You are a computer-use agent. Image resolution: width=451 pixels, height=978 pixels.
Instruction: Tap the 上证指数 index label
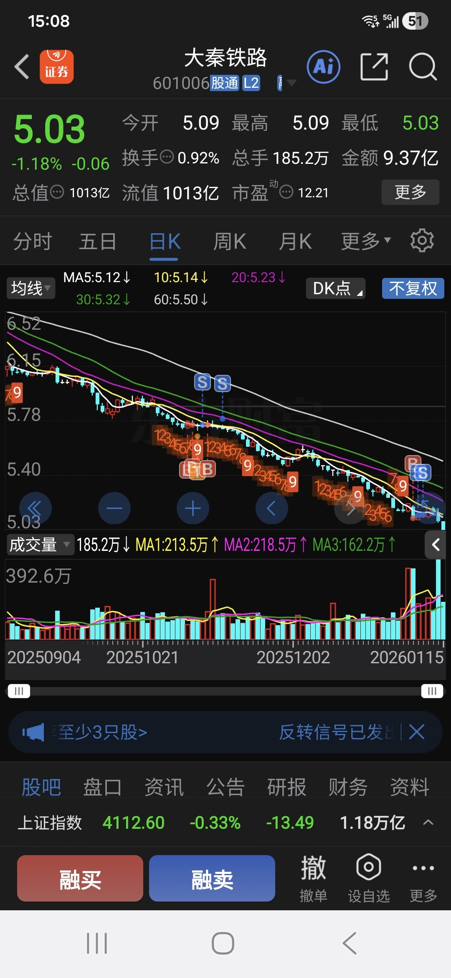click(x=50, y=823)
